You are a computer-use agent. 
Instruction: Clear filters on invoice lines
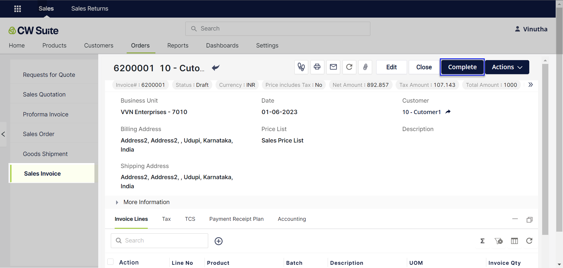pos(498,241)
